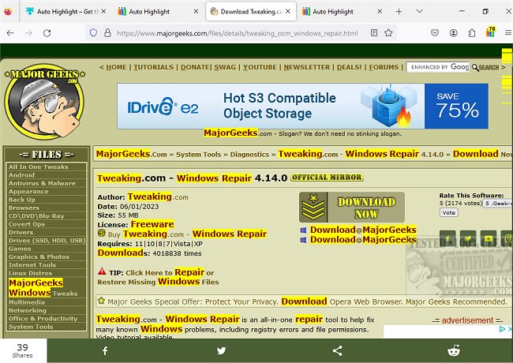This screenshot has height=363, width=513.
Task: Open the IDrive e2 banner advertisement
Action: (302, 106)
